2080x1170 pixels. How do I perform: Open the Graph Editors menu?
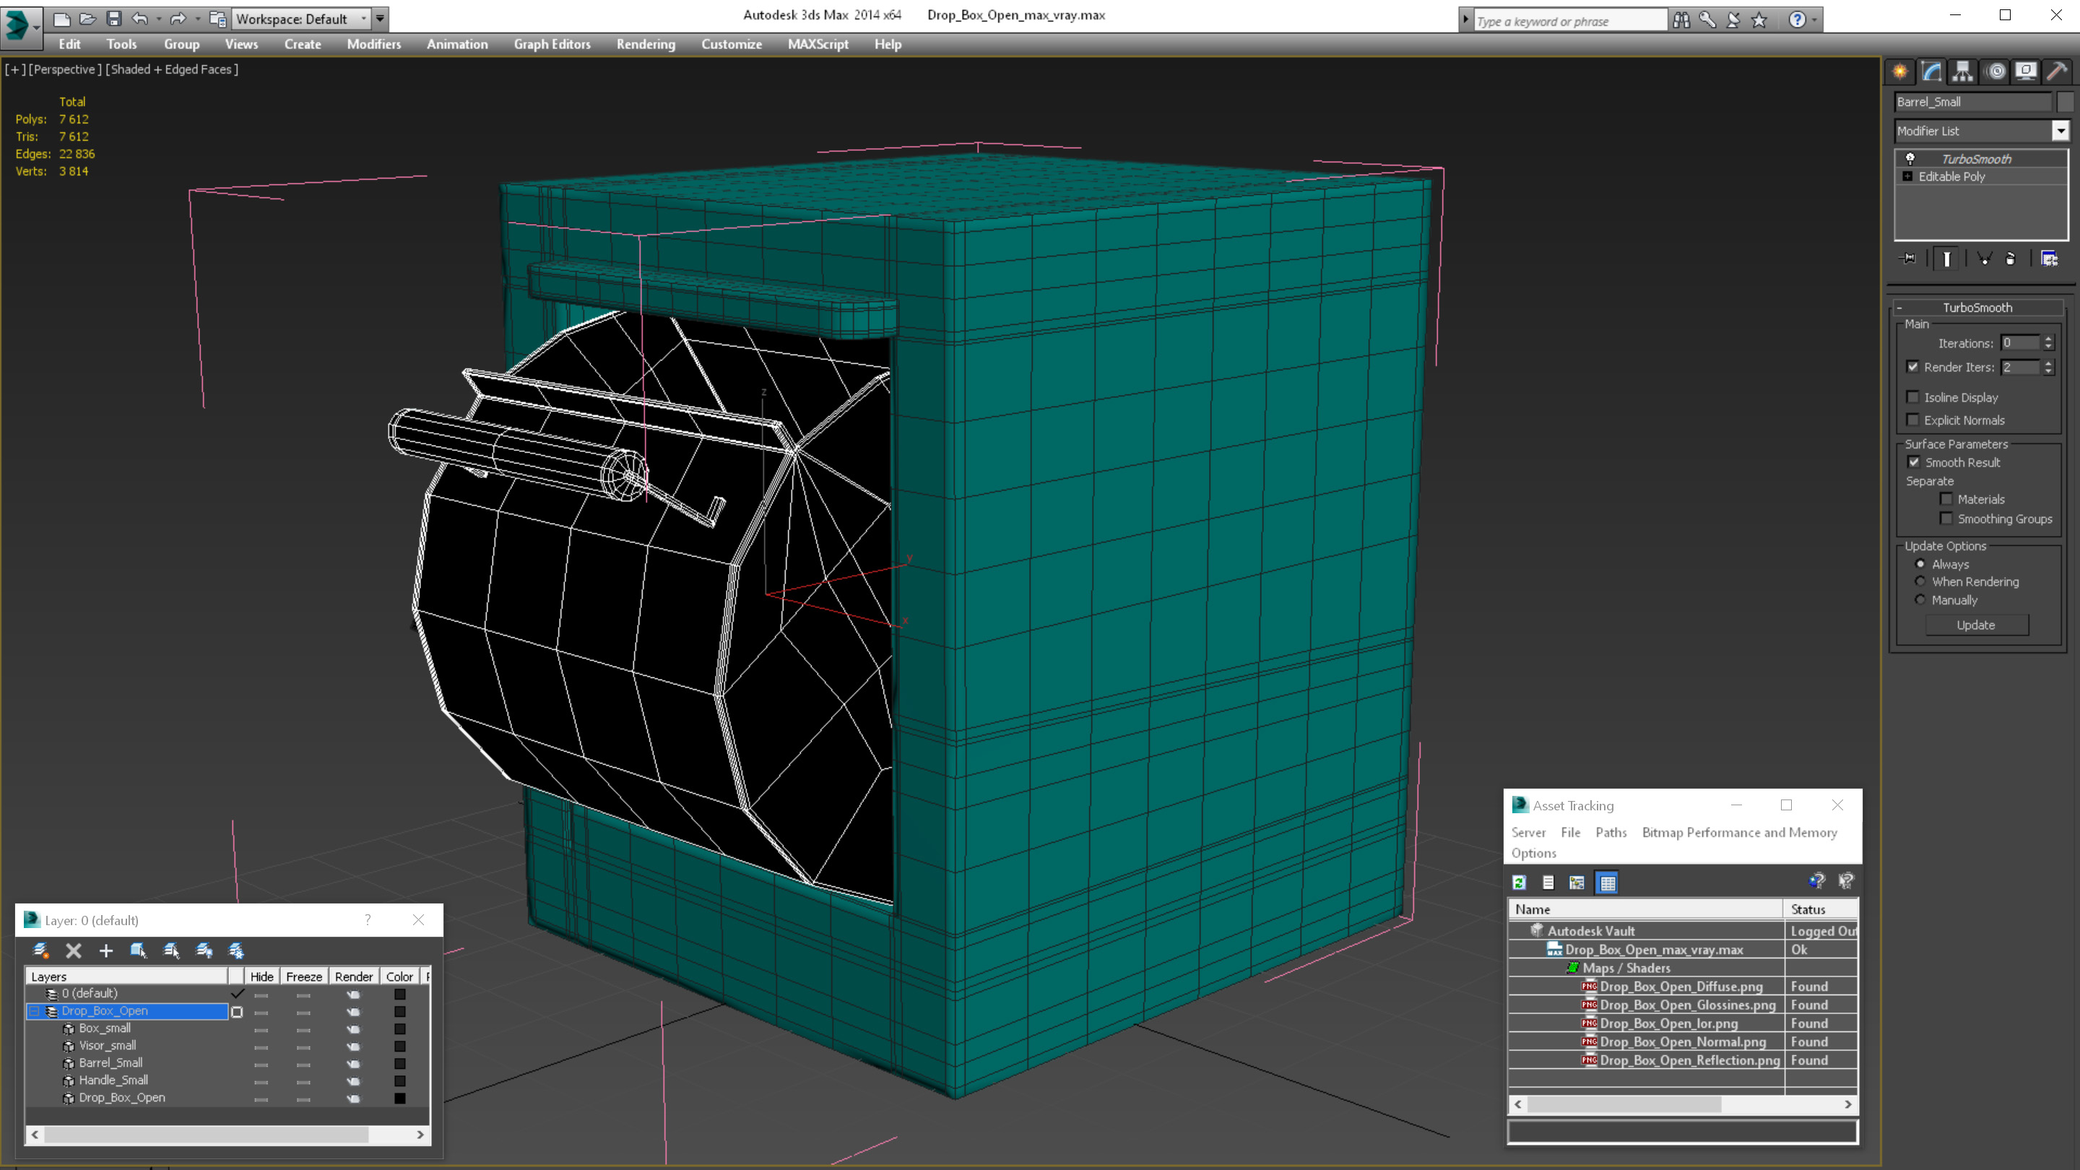[552, 44]
